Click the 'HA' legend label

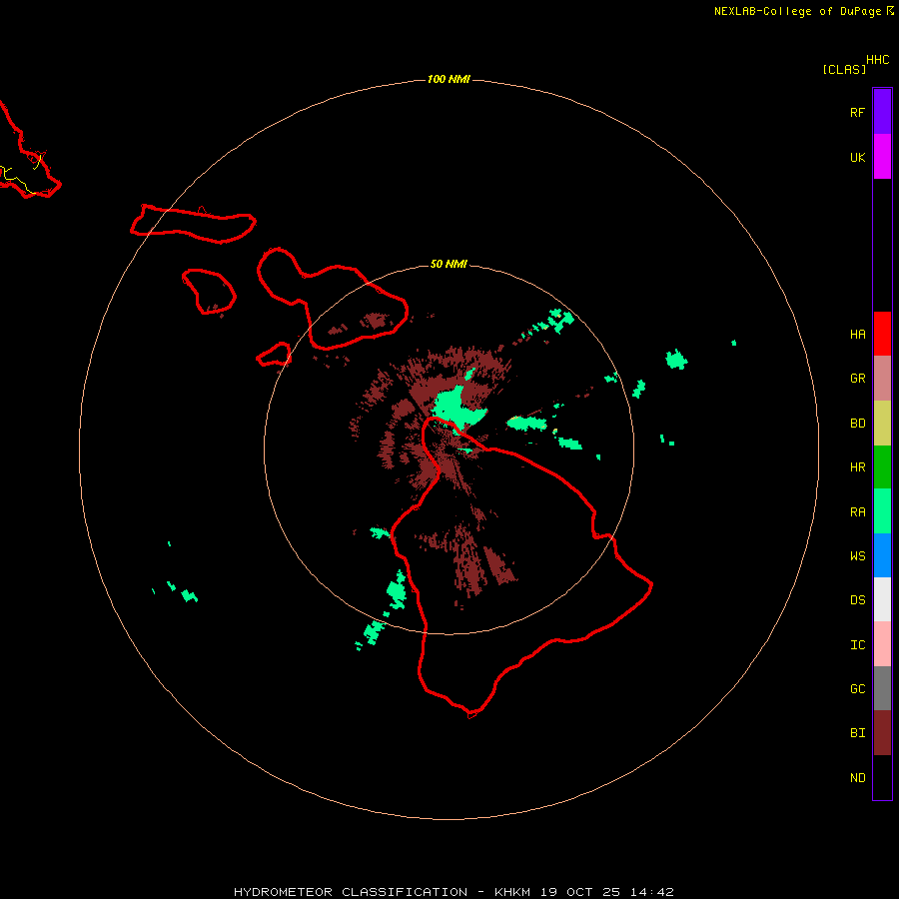(x=857, y=334)
